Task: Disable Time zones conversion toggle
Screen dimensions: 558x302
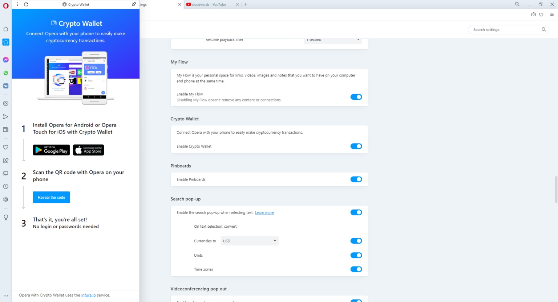Action: [x=356, y=269]
